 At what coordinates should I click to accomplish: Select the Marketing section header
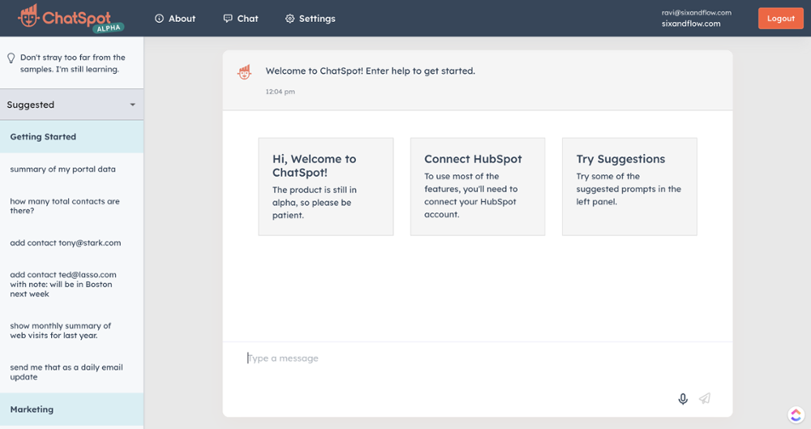(72, 410)
